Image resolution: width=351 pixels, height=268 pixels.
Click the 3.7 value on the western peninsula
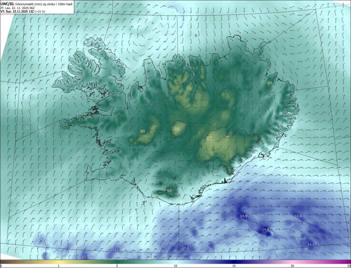tap(65, 125)
